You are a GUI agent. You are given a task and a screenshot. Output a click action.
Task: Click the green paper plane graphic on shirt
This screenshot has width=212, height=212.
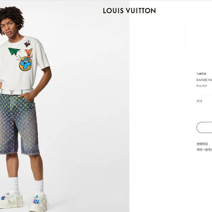tap(14, 51)
